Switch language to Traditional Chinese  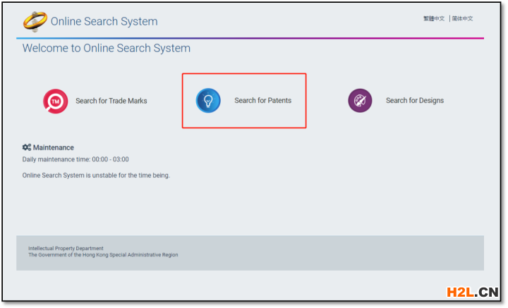pyautogui.click(x=434, y=19)
